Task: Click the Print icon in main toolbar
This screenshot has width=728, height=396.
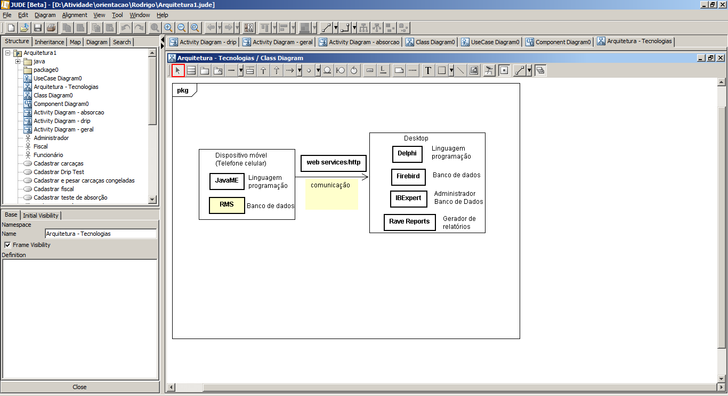Action: [51, 28]
